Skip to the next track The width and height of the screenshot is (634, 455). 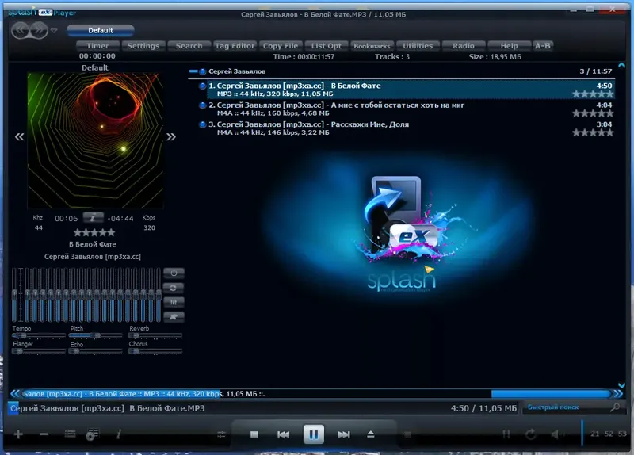344,434
